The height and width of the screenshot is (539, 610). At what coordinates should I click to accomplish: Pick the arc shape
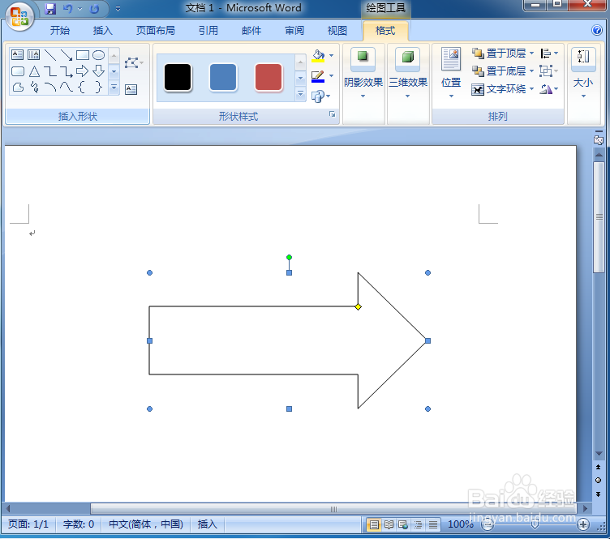click(x=50, y=88)
